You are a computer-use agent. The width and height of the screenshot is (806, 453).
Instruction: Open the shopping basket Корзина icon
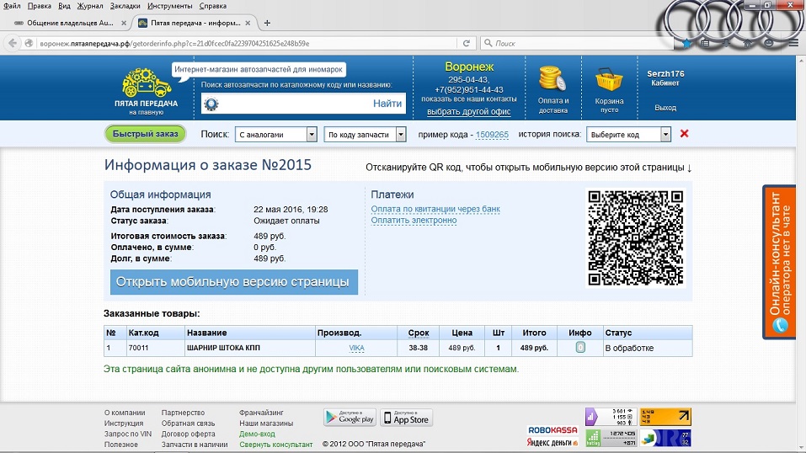pyautogui.click(x=609, y=81)
